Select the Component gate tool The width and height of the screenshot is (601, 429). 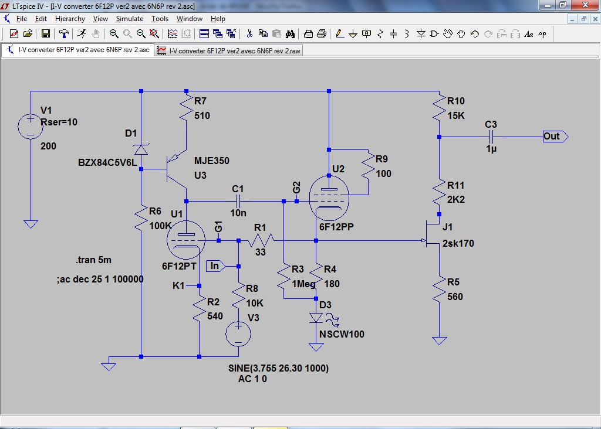434,34
